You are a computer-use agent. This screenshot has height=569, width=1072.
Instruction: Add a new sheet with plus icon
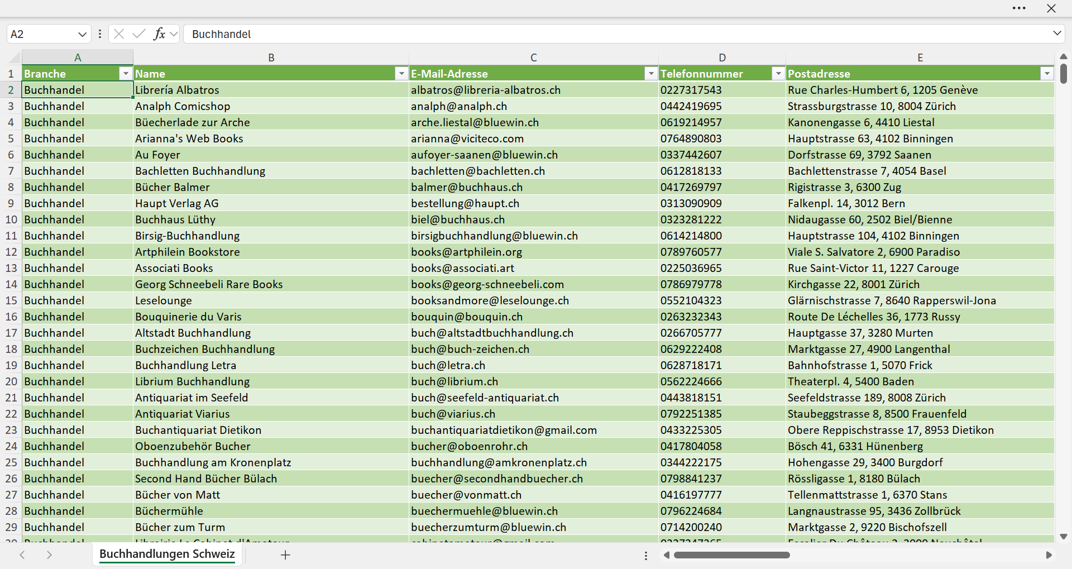click(285, 554)
